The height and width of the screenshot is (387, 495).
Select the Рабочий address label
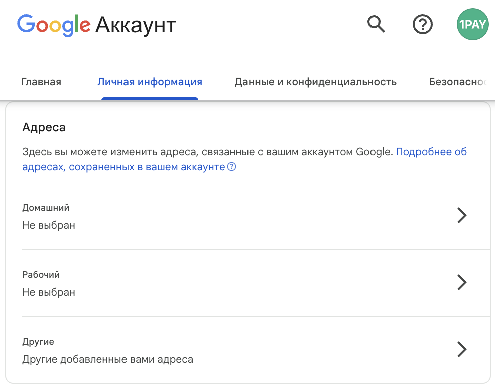[x=41, y=275]
